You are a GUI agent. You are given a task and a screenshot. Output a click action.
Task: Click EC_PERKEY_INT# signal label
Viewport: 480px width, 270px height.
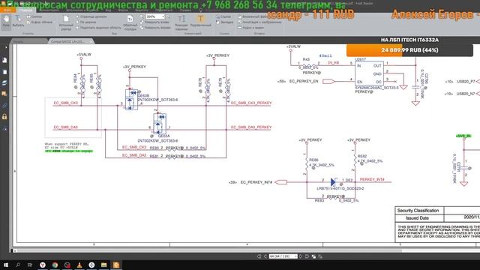pyautogui.click(x=256, y=182)
